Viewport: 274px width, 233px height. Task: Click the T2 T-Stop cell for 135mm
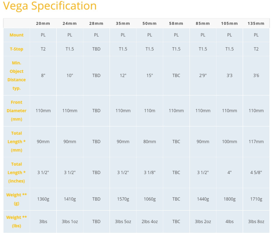coord(256,49)
